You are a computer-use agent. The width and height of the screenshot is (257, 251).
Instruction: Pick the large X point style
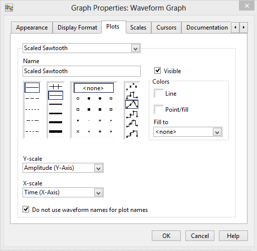(x=78, y=131)
